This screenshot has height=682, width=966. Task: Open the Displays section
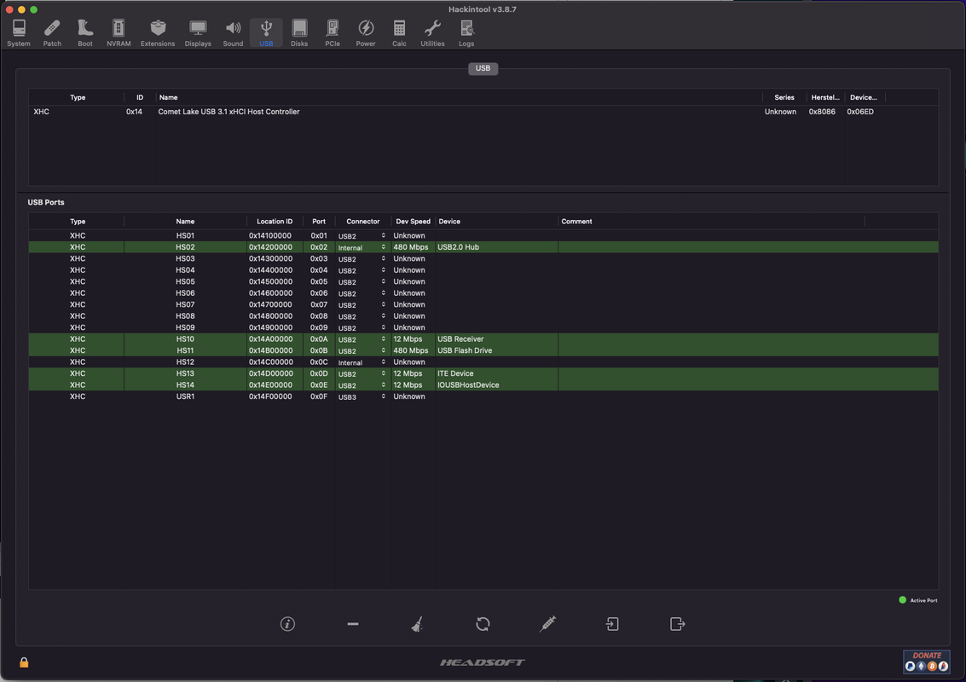[x=198, y=32]
